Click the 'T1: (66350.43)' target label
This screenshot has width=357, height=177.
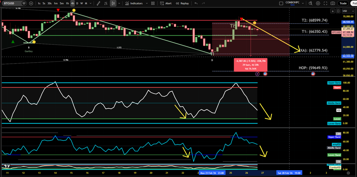pyautogui.click(x=314, y=31)
